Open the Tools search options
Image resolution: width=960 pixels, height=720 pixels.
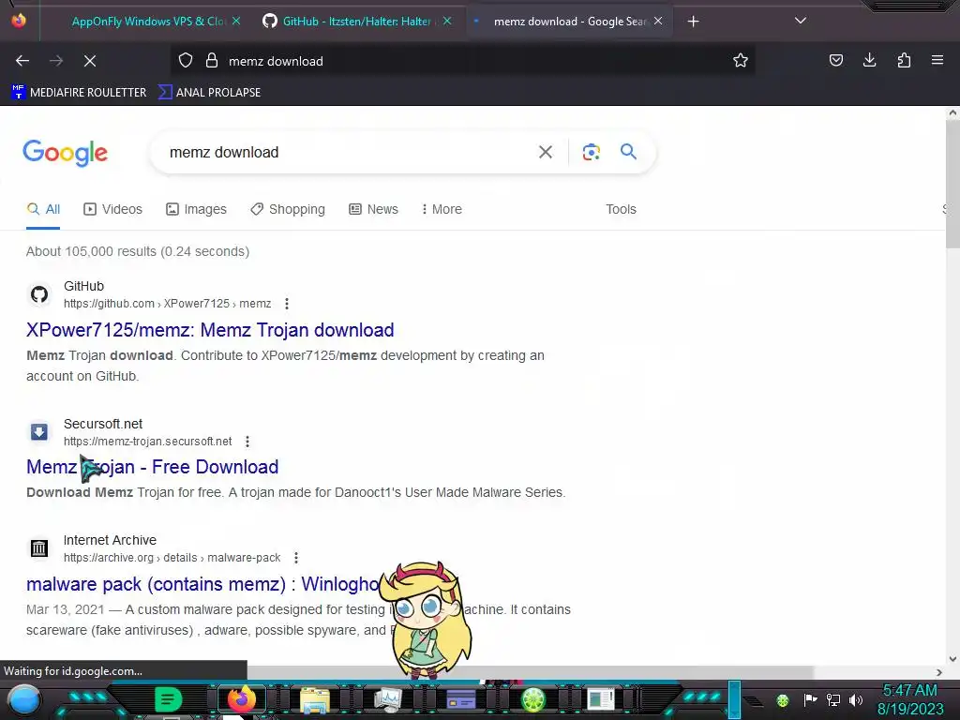pyautogui.click(x=621, y=209)
